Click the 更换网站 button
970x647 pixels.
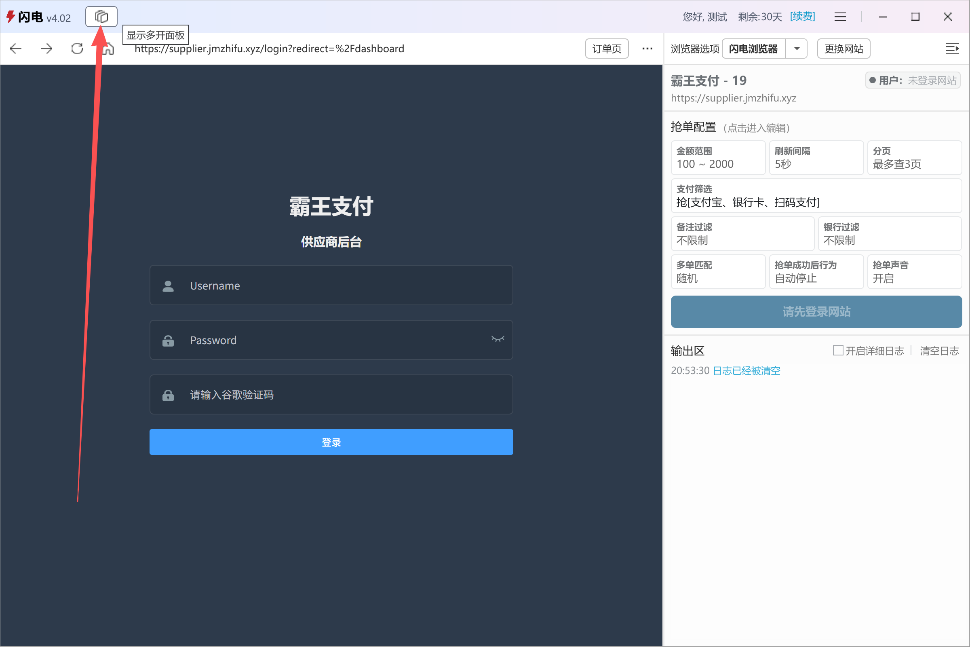pyautogui.click(x=843, y=49)
